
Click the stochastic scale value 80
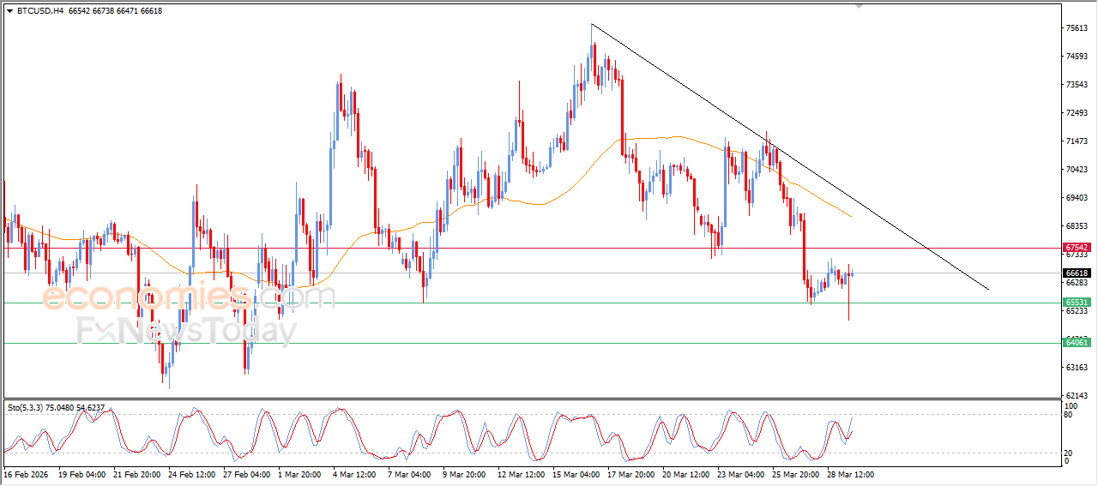1069,415
